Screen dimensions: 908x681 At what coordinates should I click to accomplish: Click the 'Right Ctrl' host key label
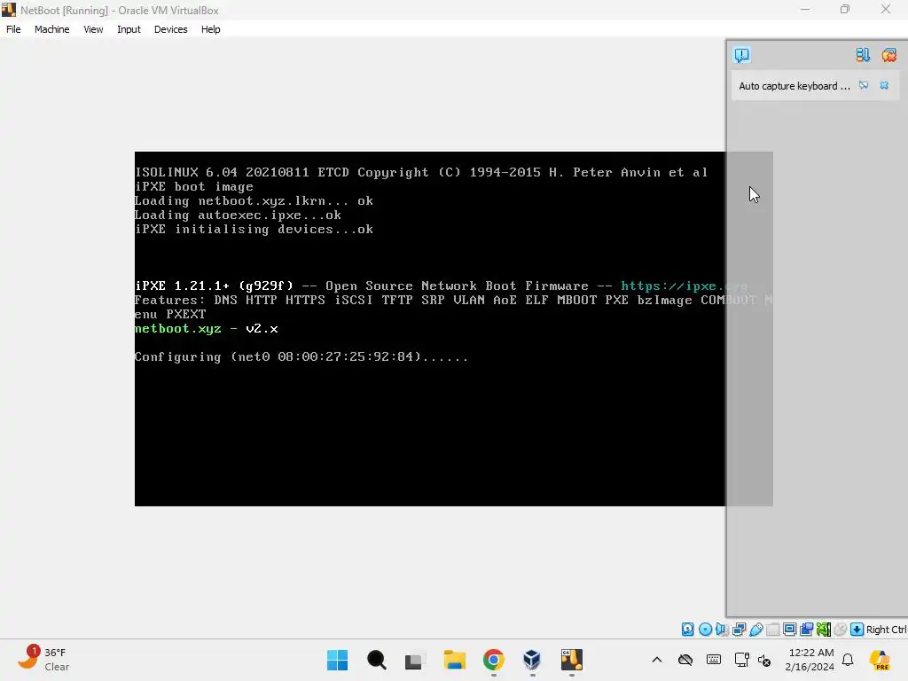coord(887,630)
